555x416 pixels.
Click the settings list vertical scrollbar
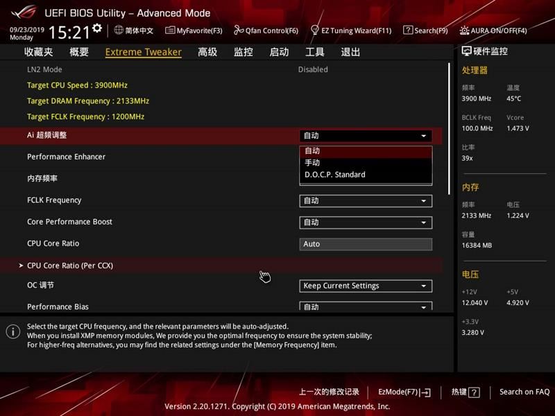(x=449, y=129)
